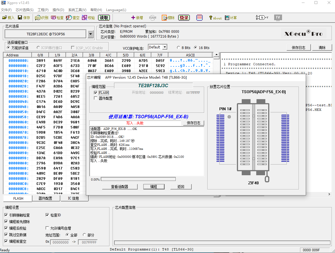
Task: Toggle the FLASH checkbox in dialog
Action: pyautogui.click(x=96, y=93)
